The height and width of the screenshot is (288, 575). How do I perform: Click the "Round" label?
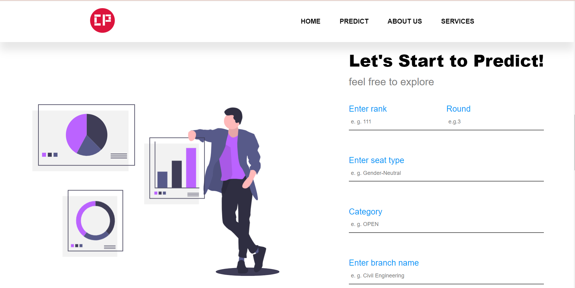pyautogui.click(x=458, y=109)
